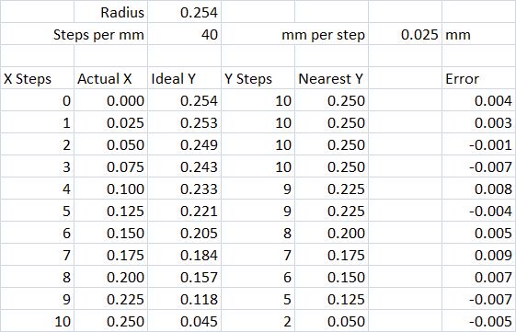Select Y Steps cell with value 5
Viewport: 516px width, 332px height.
click(258, 299)
